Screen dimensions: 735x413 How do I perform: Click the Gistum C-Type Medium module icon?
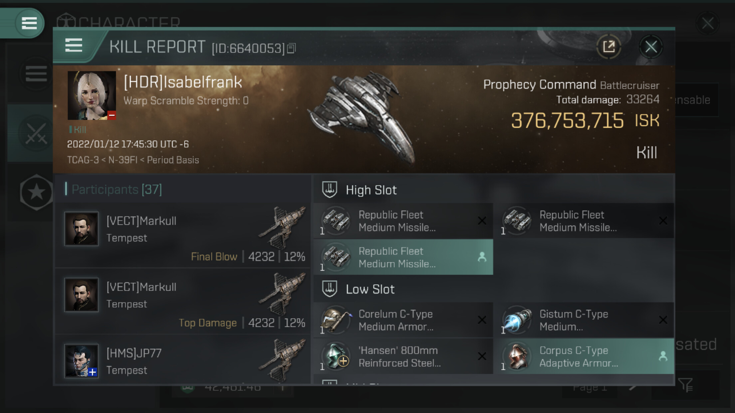click(517, 320)
